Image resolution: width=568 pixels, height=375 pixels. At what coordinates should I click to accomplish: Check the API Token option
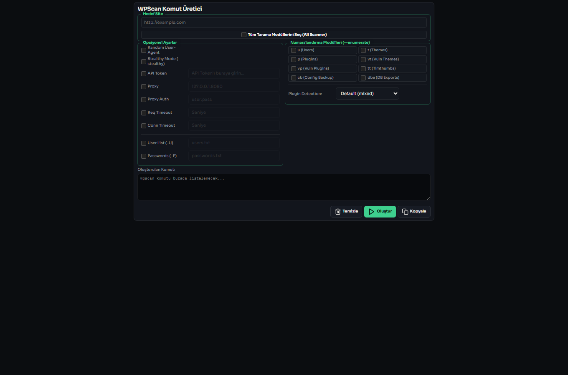point(144,74)
